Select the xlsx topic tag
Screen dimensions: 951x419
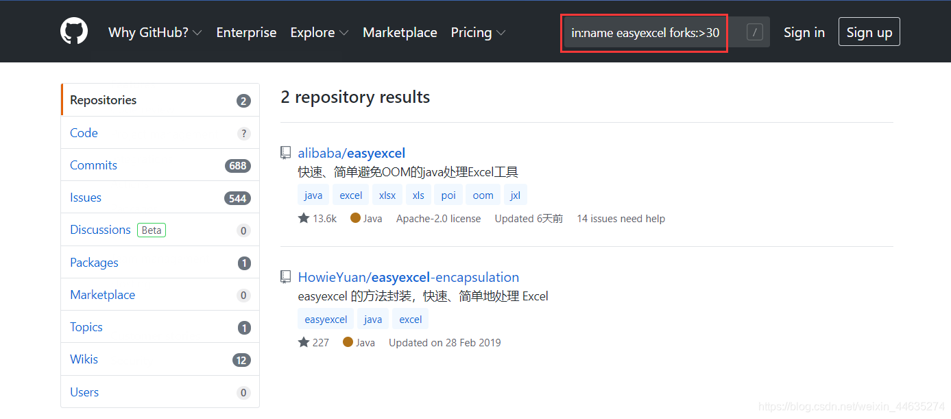coord(387,195)
